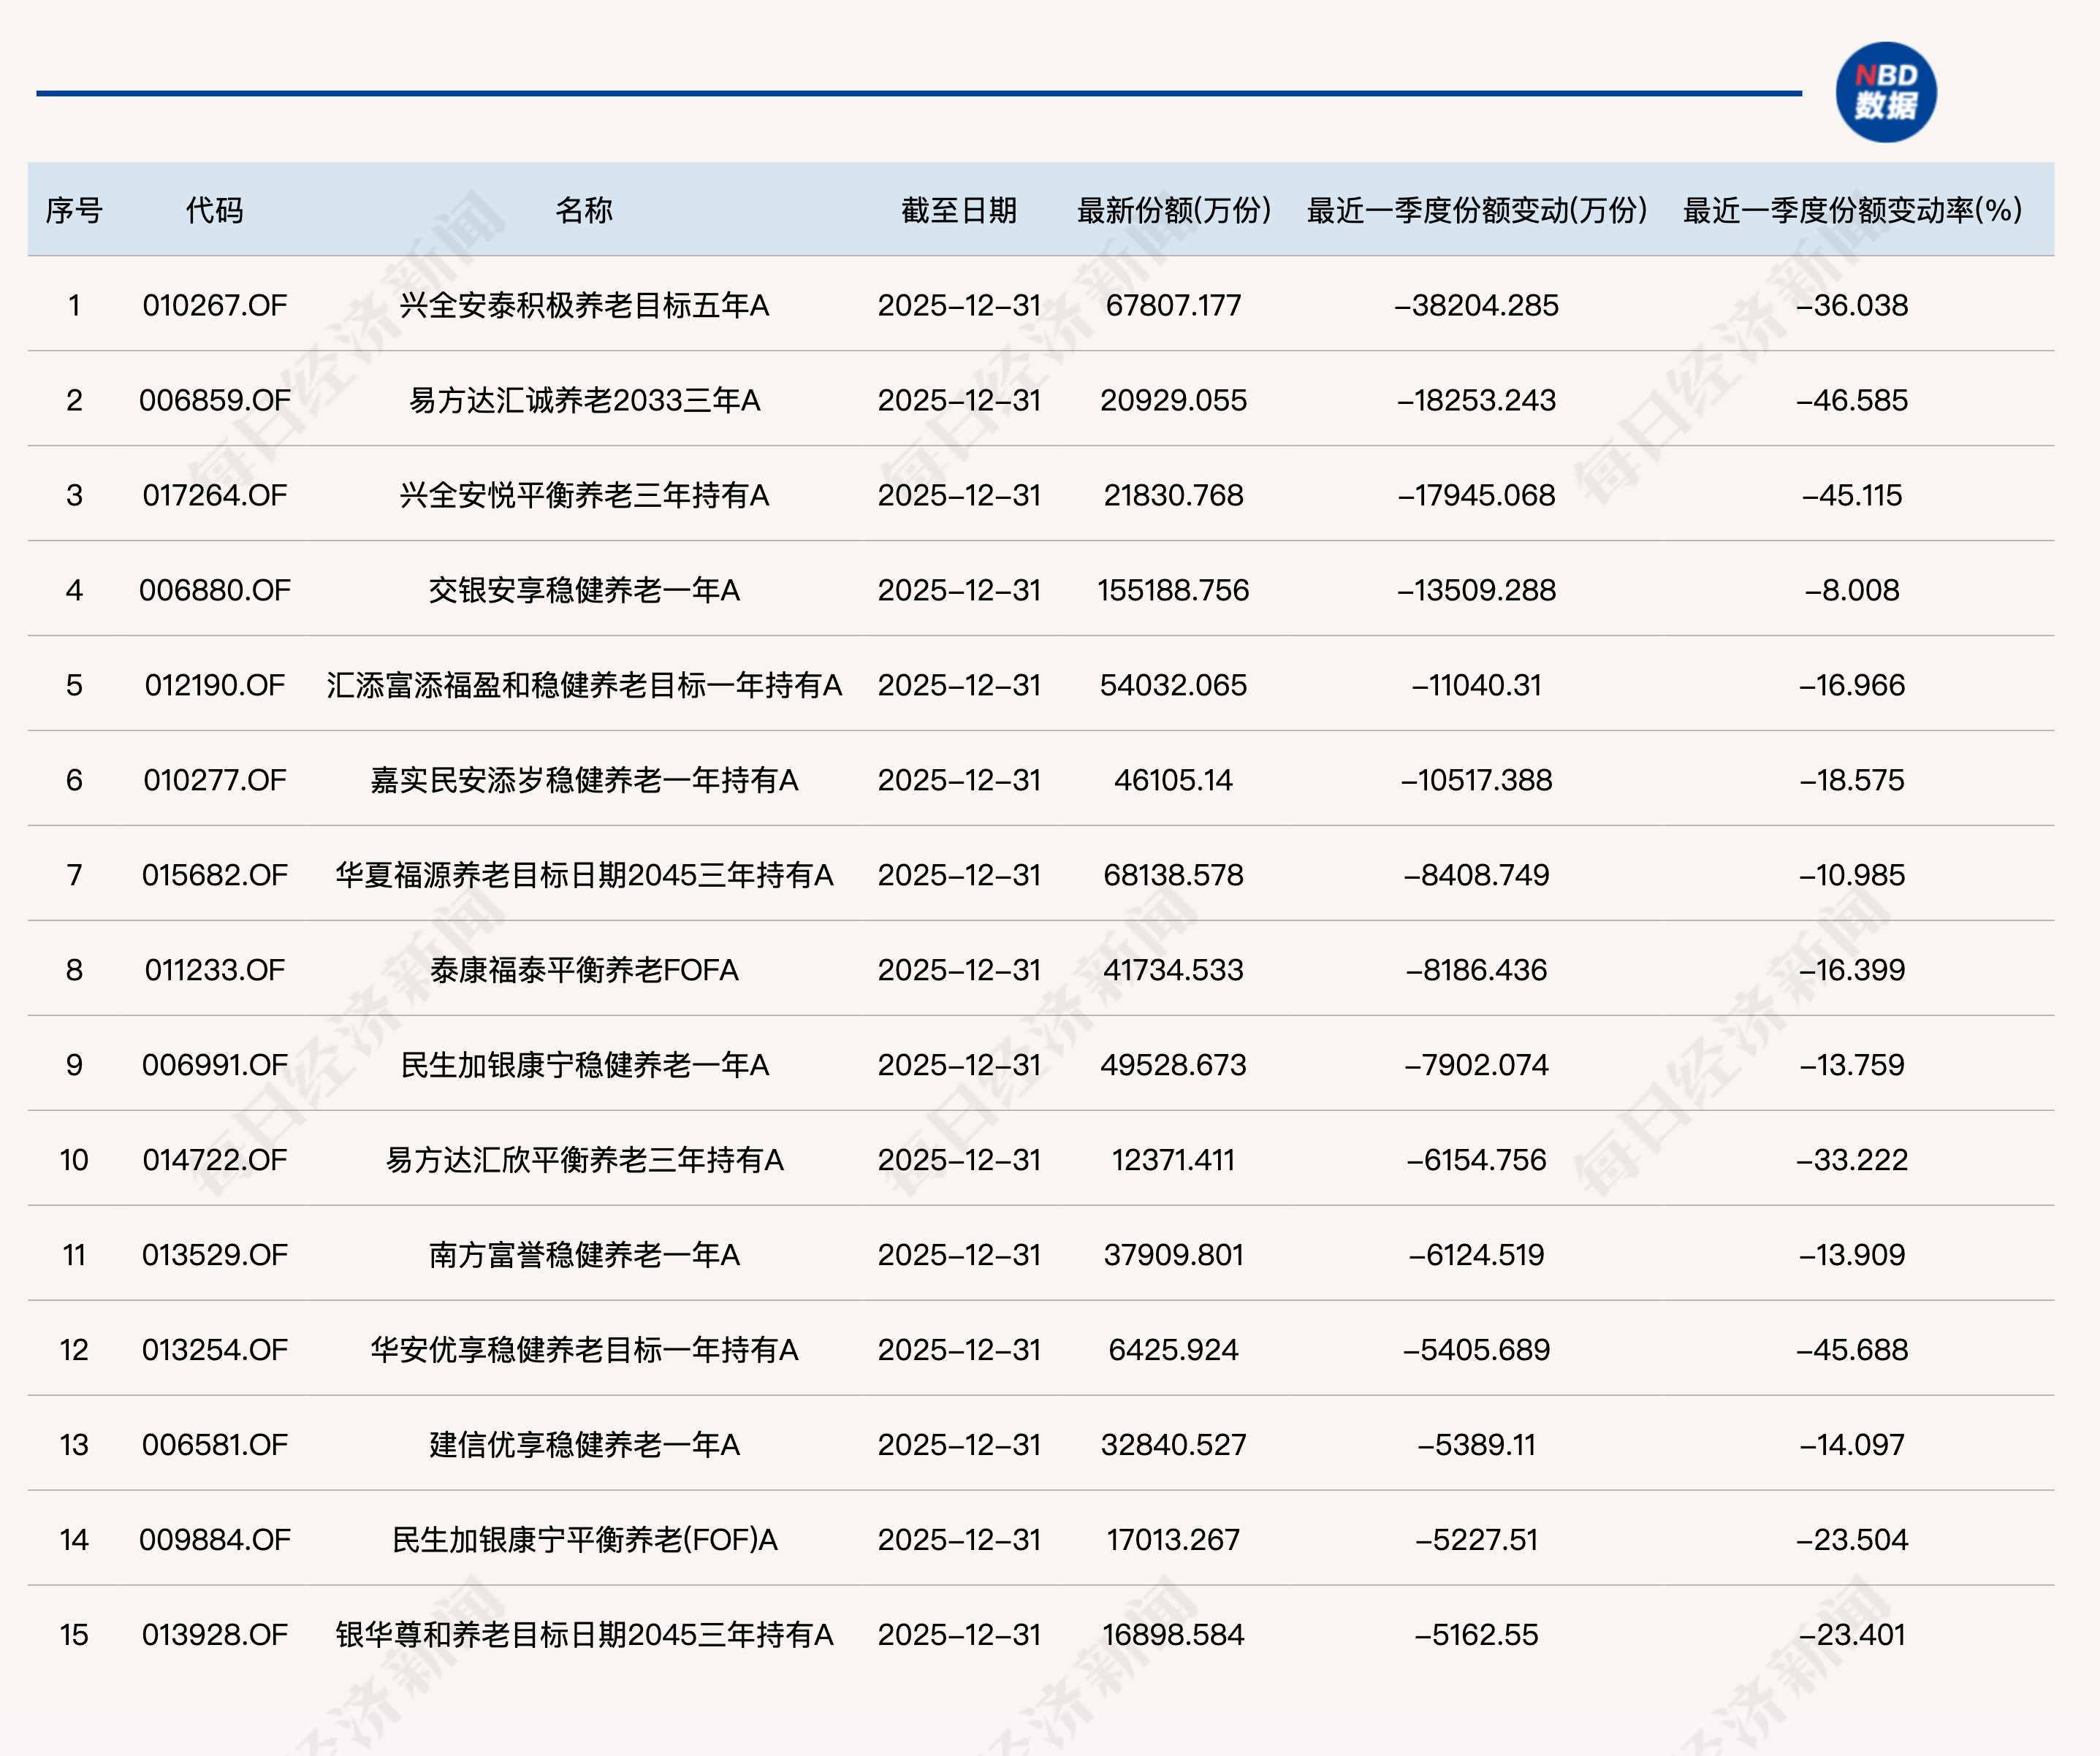Open 华夏福源养老目标日期2045三年持有A fund name
This screenshot has width=2100, height=1756.
click(x=584, y=874)
